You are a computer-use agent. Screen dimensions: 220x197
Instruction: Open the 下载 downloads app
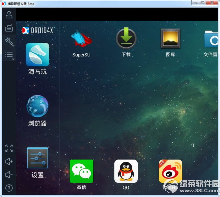coord(126,38)
